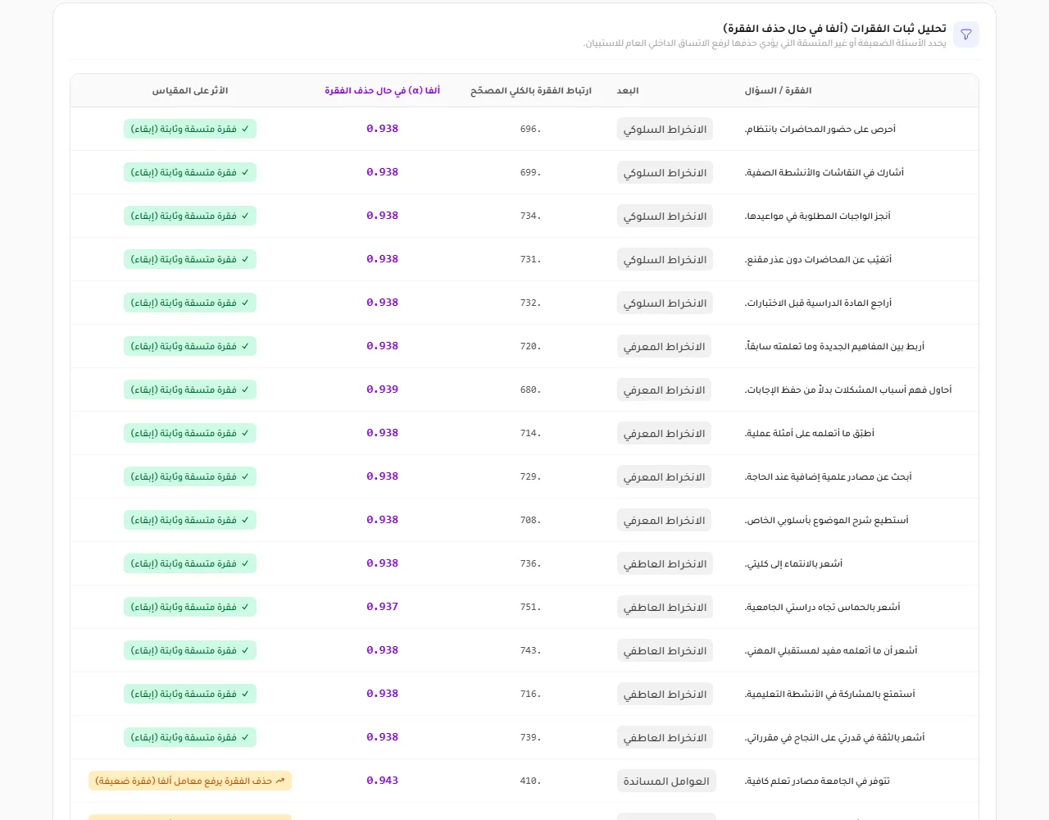Click the 'الانخراط المعرفي' tag in the 'أطبّق ما أتعلمه' row
1049x820 pixels.
point(665,434)
